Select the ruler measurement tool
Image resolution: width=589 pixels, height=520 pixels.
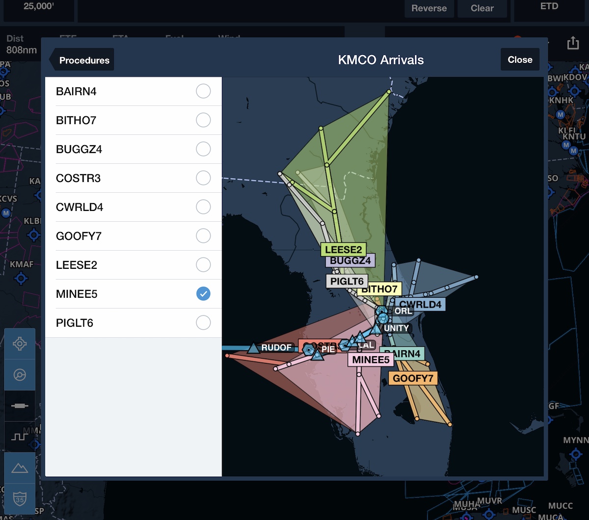pos(20,406)
